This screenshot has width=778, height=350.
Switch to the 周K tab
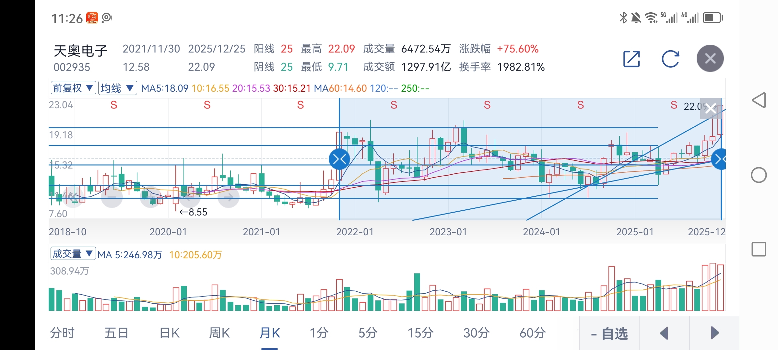(219, 333)
